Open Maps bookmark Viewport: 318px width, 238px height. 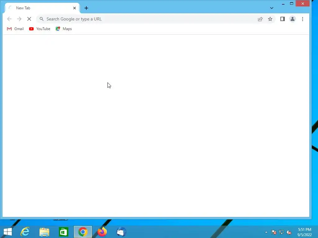(64, 29)
